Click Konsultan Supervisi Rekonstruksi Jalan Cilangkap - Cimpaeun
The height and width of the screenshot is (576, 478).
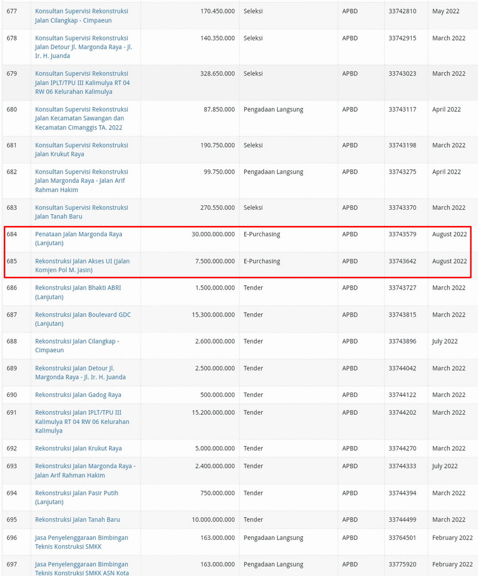pos(81,11)
